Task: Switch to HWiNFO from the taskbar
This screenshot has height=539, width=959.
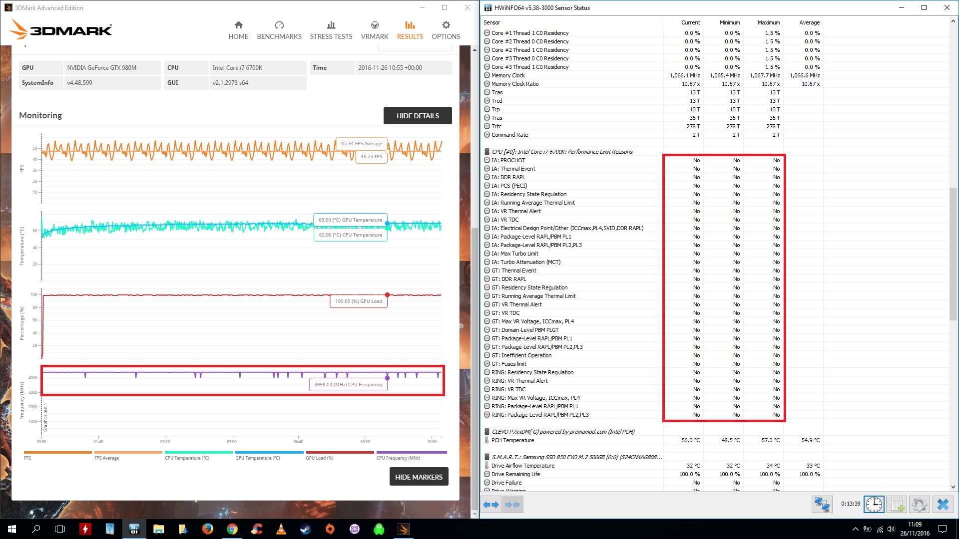Action: click(x=134, y=529)
